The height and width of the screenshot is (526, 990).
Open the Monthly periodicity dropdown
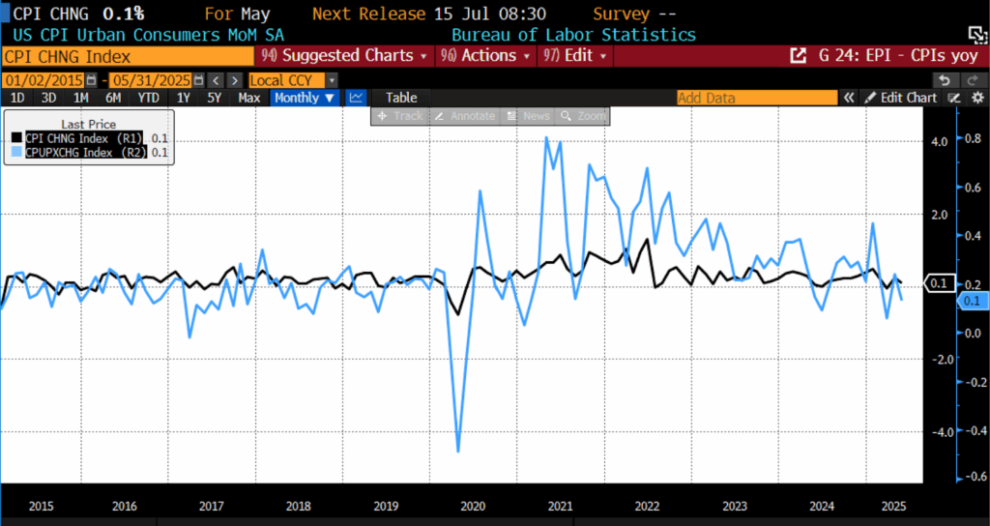point(304,98)
